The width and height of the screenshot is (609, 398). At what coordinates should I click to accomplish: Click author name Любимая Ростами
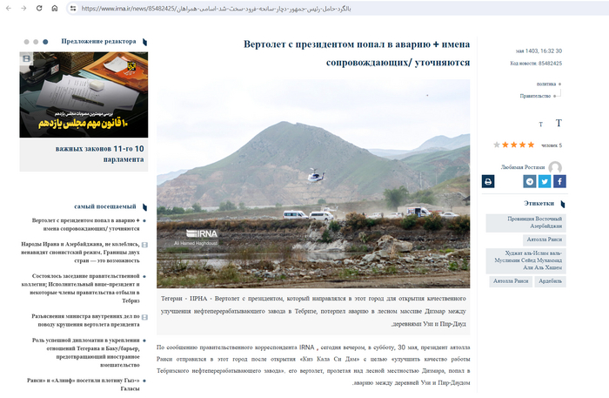click(x=522, y=167)
